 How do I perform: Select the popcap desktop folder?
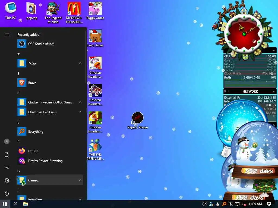coord(31,11)
